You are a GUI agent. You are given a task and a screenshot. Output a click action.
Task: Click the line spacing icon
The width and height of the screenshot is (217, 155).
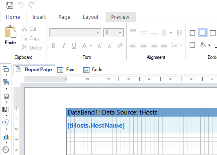174,45
